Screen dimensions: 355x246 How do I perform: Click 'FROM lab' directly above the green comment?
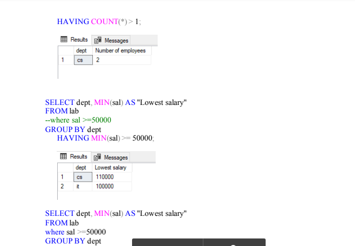62,111
